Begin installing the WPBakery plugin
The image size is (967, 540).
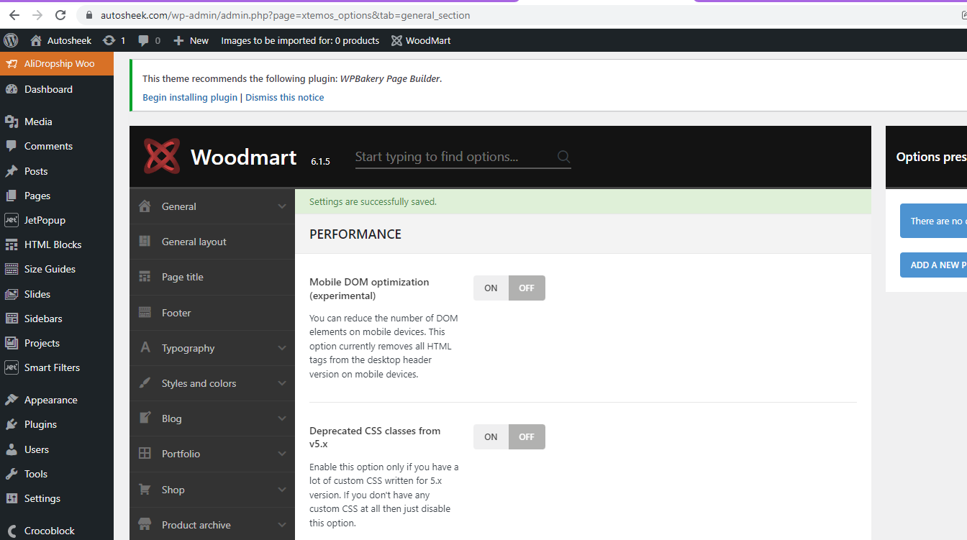[190, 97]
